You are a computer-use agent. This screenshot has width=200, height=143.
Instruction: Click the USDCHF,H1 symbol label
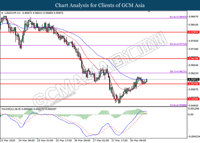(x=13, y=13)
